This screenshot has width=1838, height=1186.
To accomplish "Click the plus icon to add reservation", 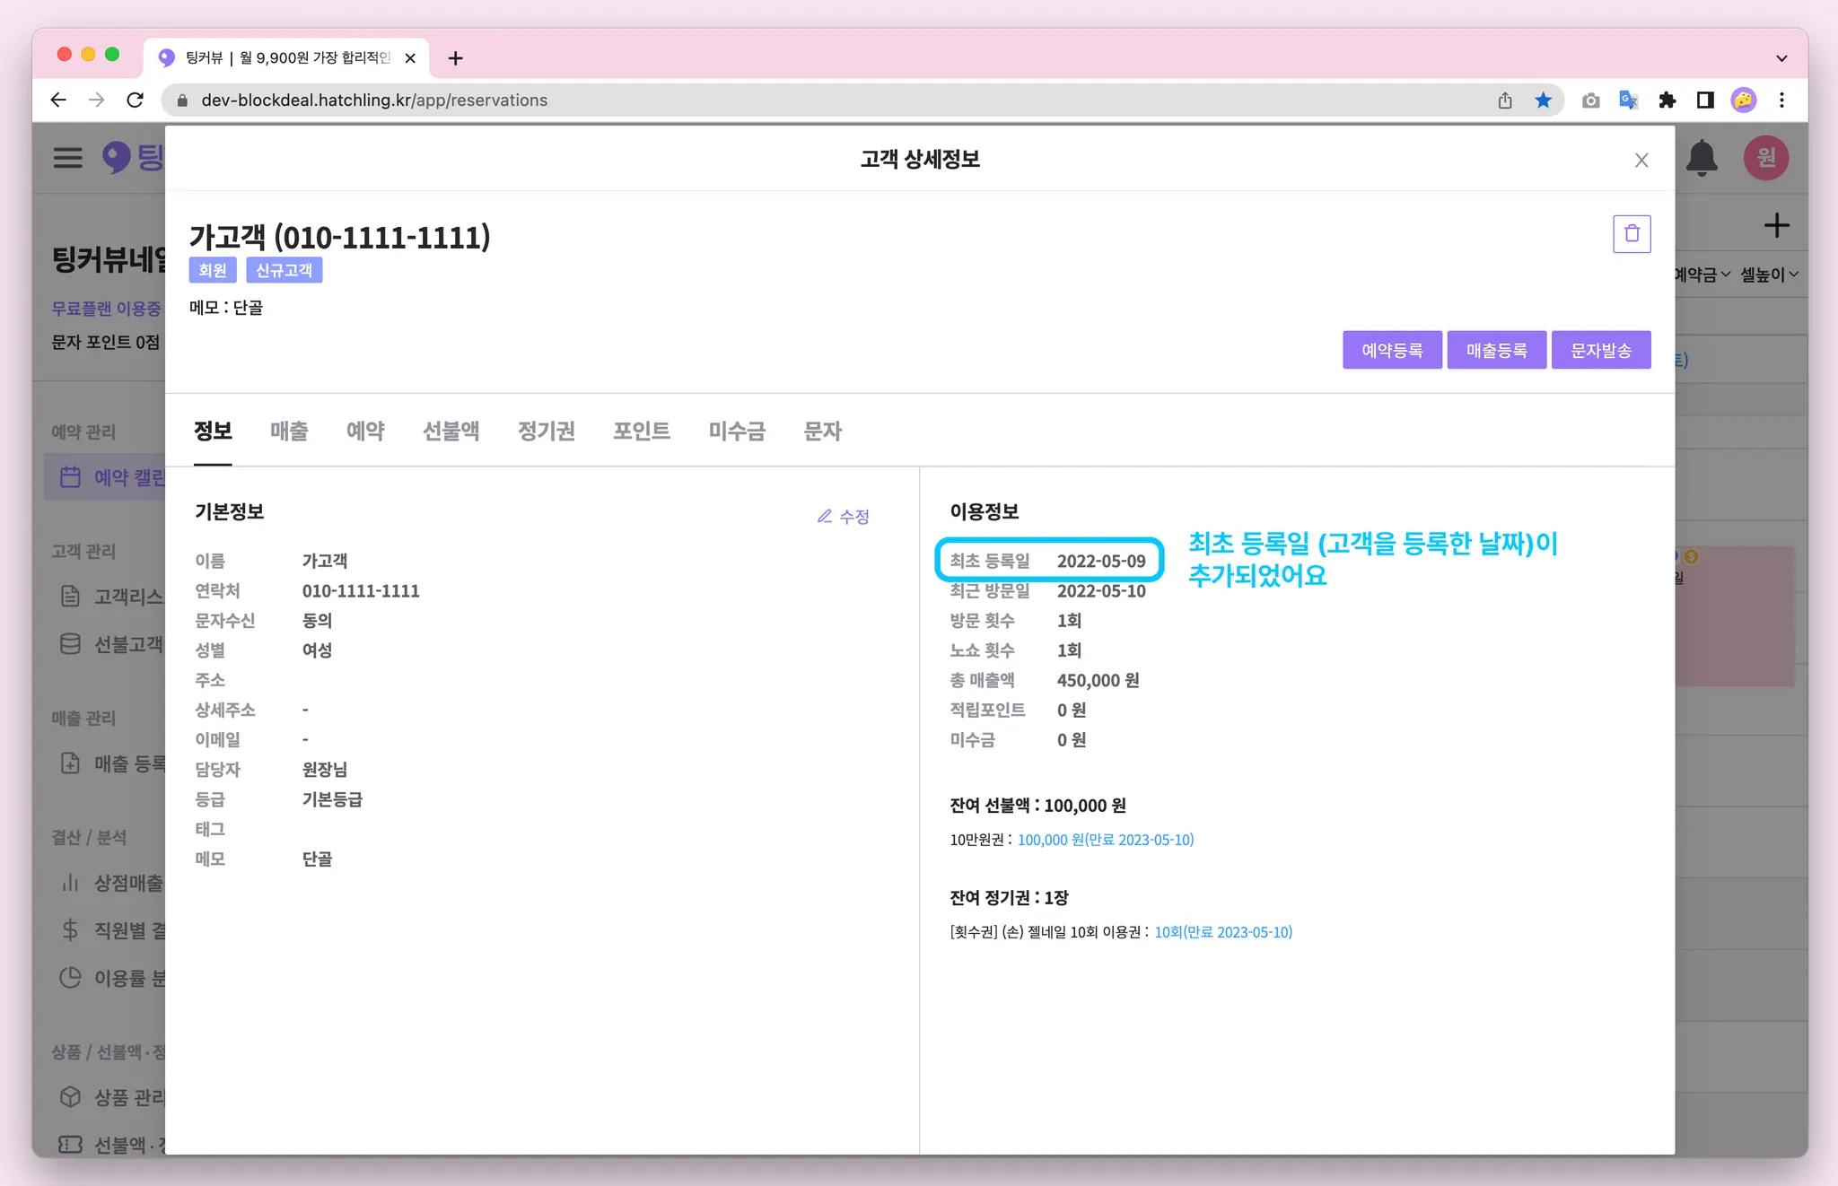I will click(x=1776, y=226).
